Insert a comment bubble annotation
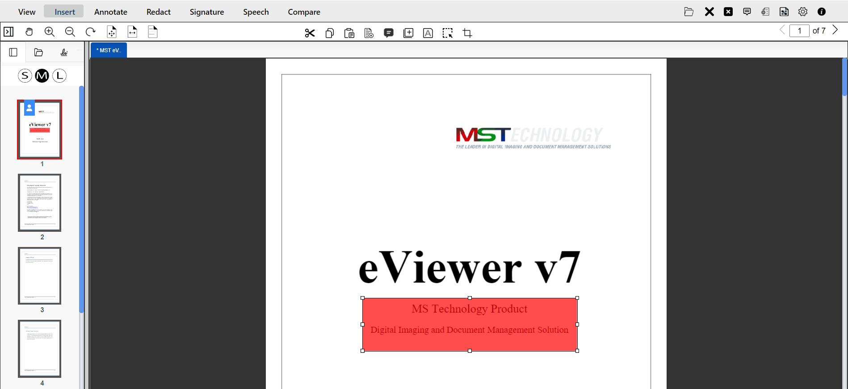The height and width of the screenshot is (389, 848). [389, 33]
